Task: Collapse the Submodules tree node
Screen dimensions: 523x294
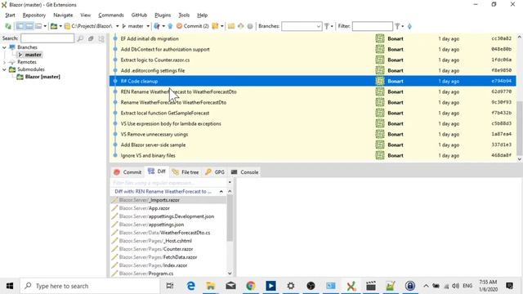Action: (4, 69)
